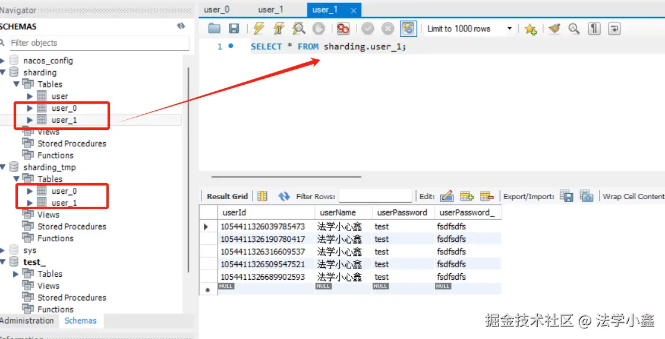Collapse Tables under sharding schema
Viewport: 665px width, 339px height.
tap(17, 84)
